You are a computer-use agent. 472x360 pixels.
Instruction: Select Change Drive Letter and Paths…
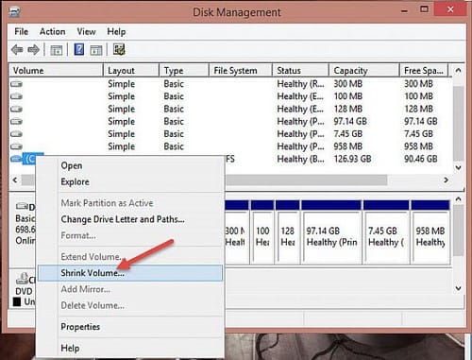(x=130, y=219)
